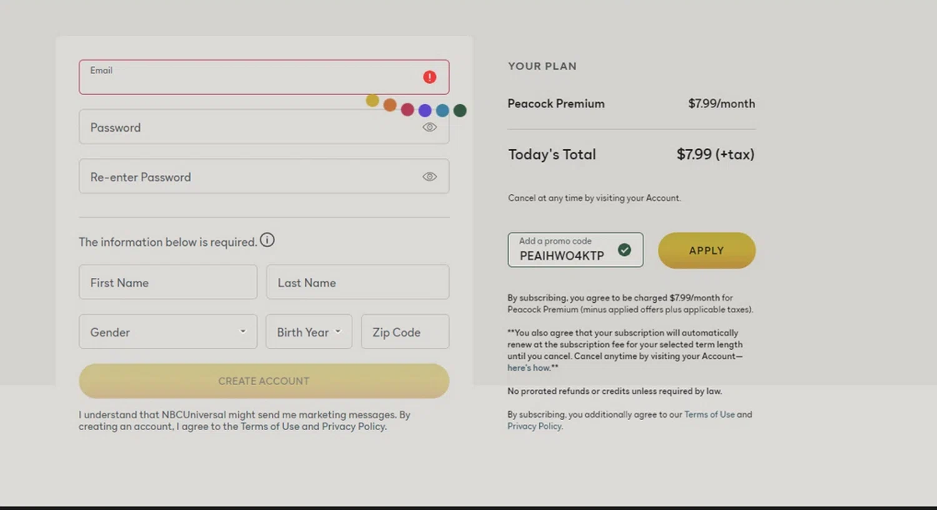Click the red error icon in Email field

tap(429, 77)
